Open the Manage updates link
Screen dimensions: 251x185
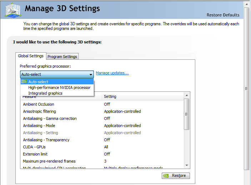pyautogui.click(x=112, y=73)
